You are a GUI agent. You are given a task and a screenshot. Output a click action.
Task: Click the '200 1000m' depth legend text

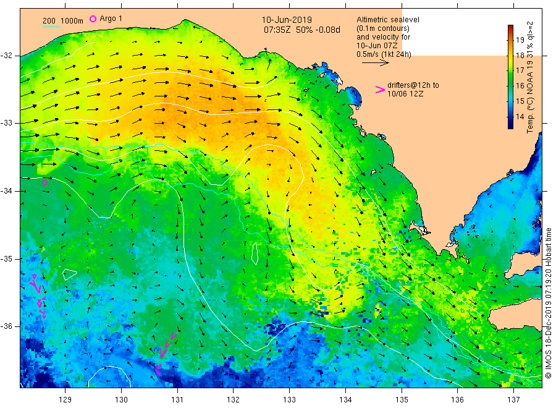point(63,21)
